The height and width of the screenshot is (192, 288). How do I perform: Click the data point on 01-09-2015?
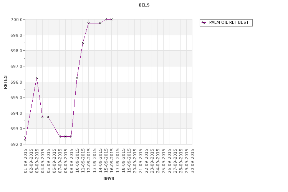click(x=25, y=140)
